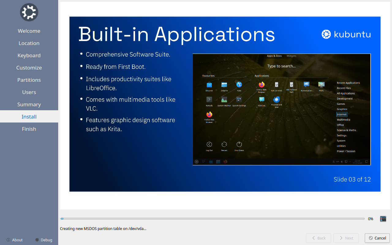Click the Shut Down icon in the slide

[239, 144]
